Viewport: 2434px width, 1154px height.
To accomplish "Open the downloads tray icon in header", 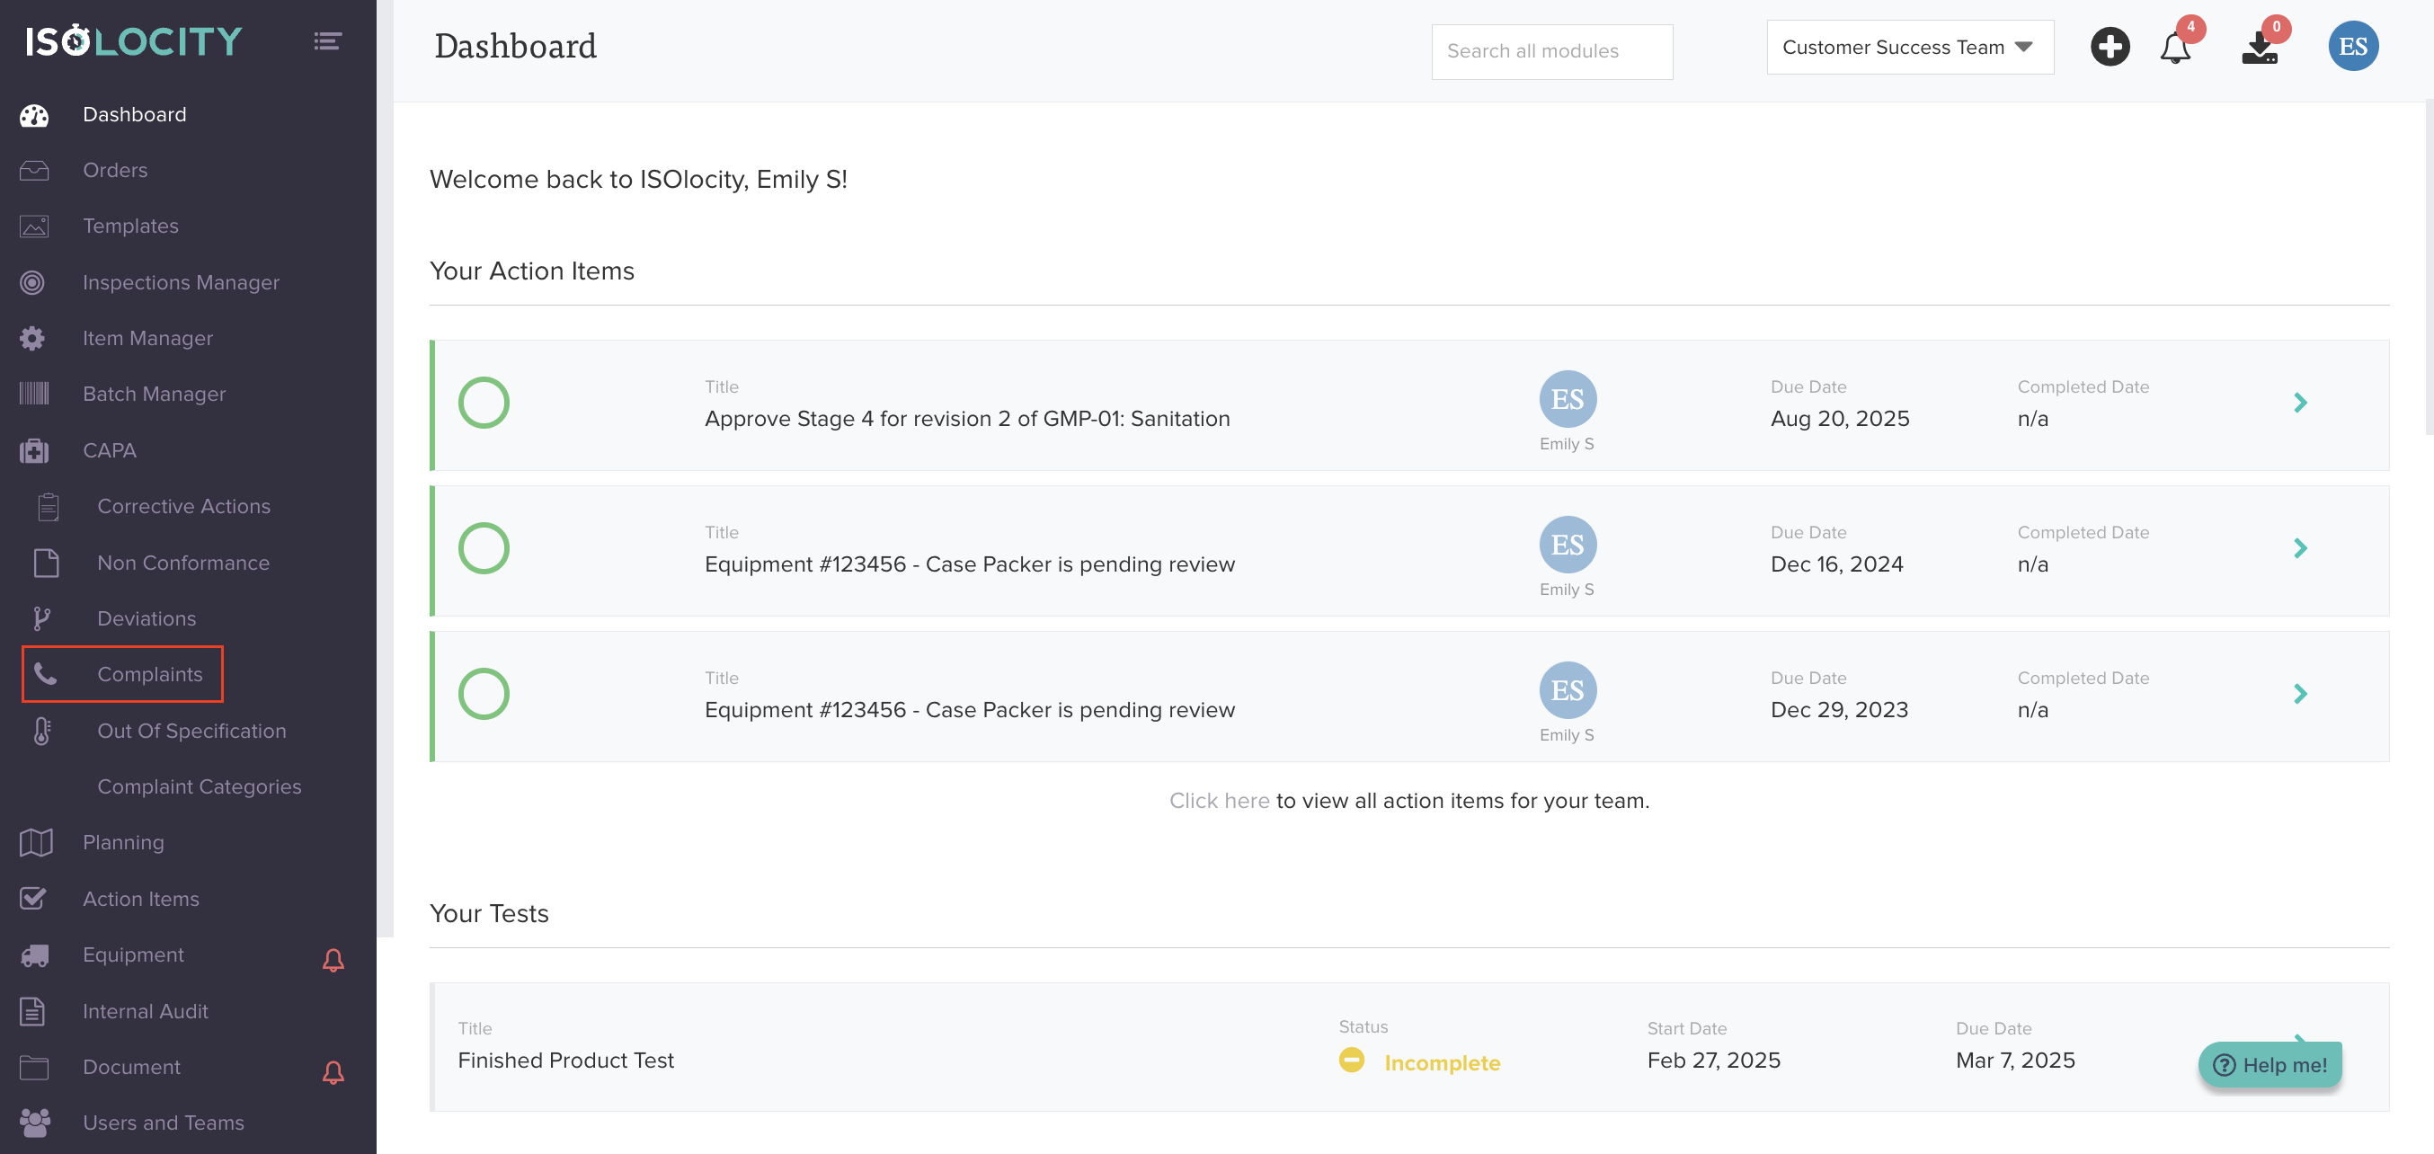I will click(x=2260, y=48).
